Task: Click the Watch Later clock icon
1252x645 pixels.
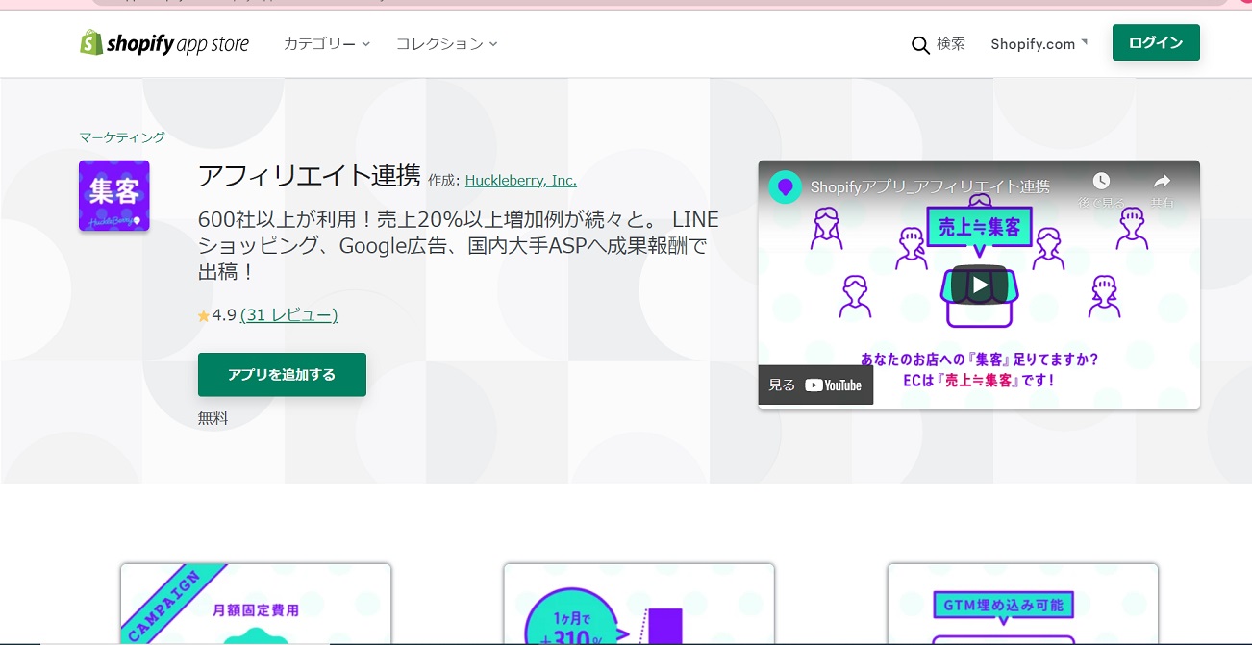Action: (1101, 182)
